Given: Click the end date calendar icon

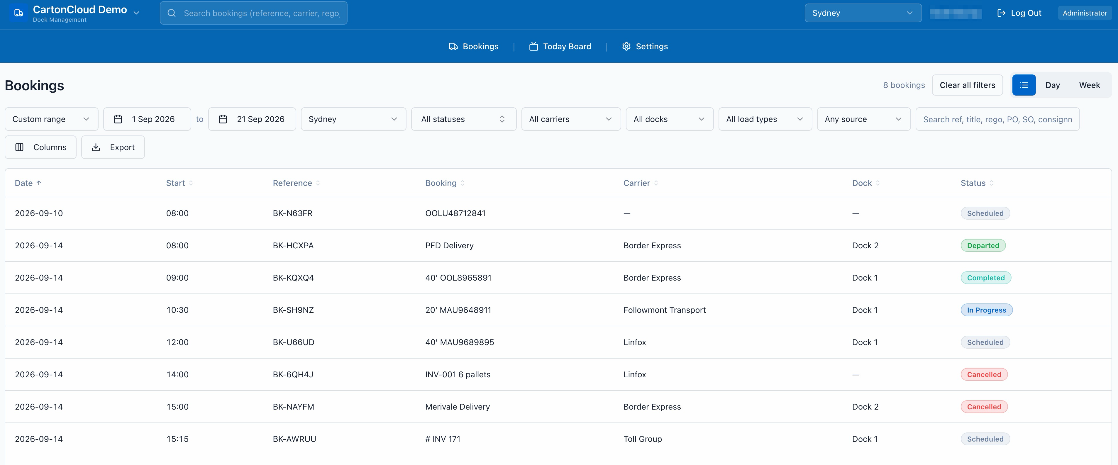Looking at the screenshot, I should click(x=223, y=119).
